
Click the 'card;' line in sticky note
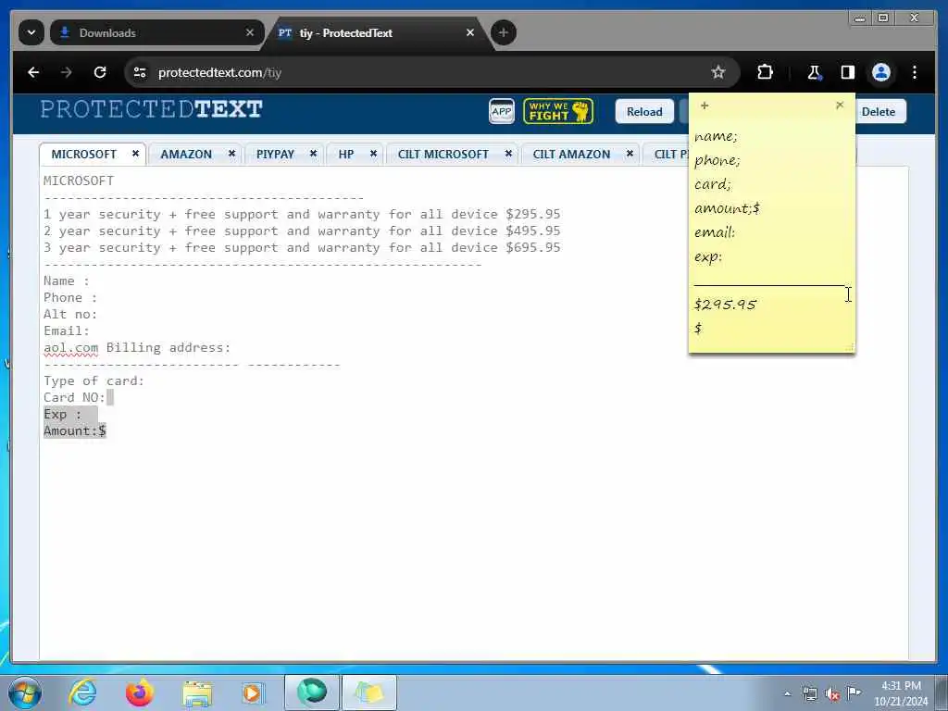[x=713, y=184]
